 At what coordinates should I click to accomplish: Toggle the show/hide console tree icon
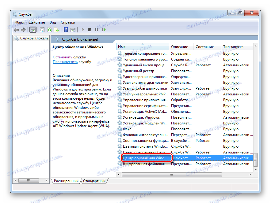click(33, 30)
